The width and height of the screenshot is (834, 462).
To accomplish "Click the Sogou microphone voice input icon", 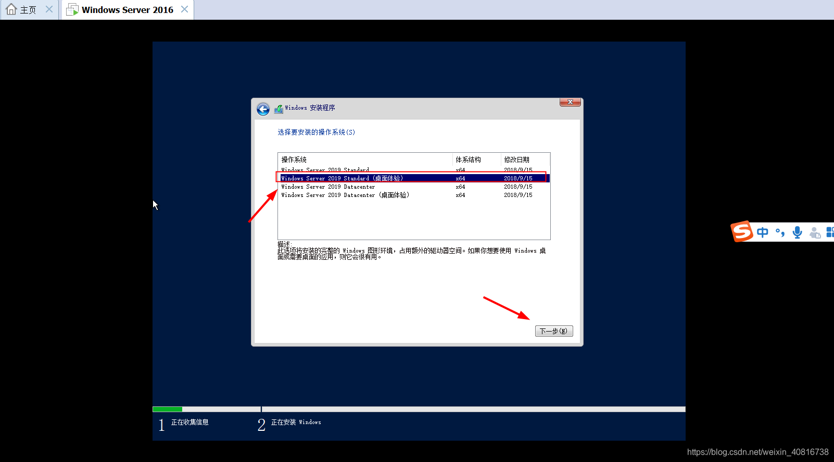I will coord(797,232).
